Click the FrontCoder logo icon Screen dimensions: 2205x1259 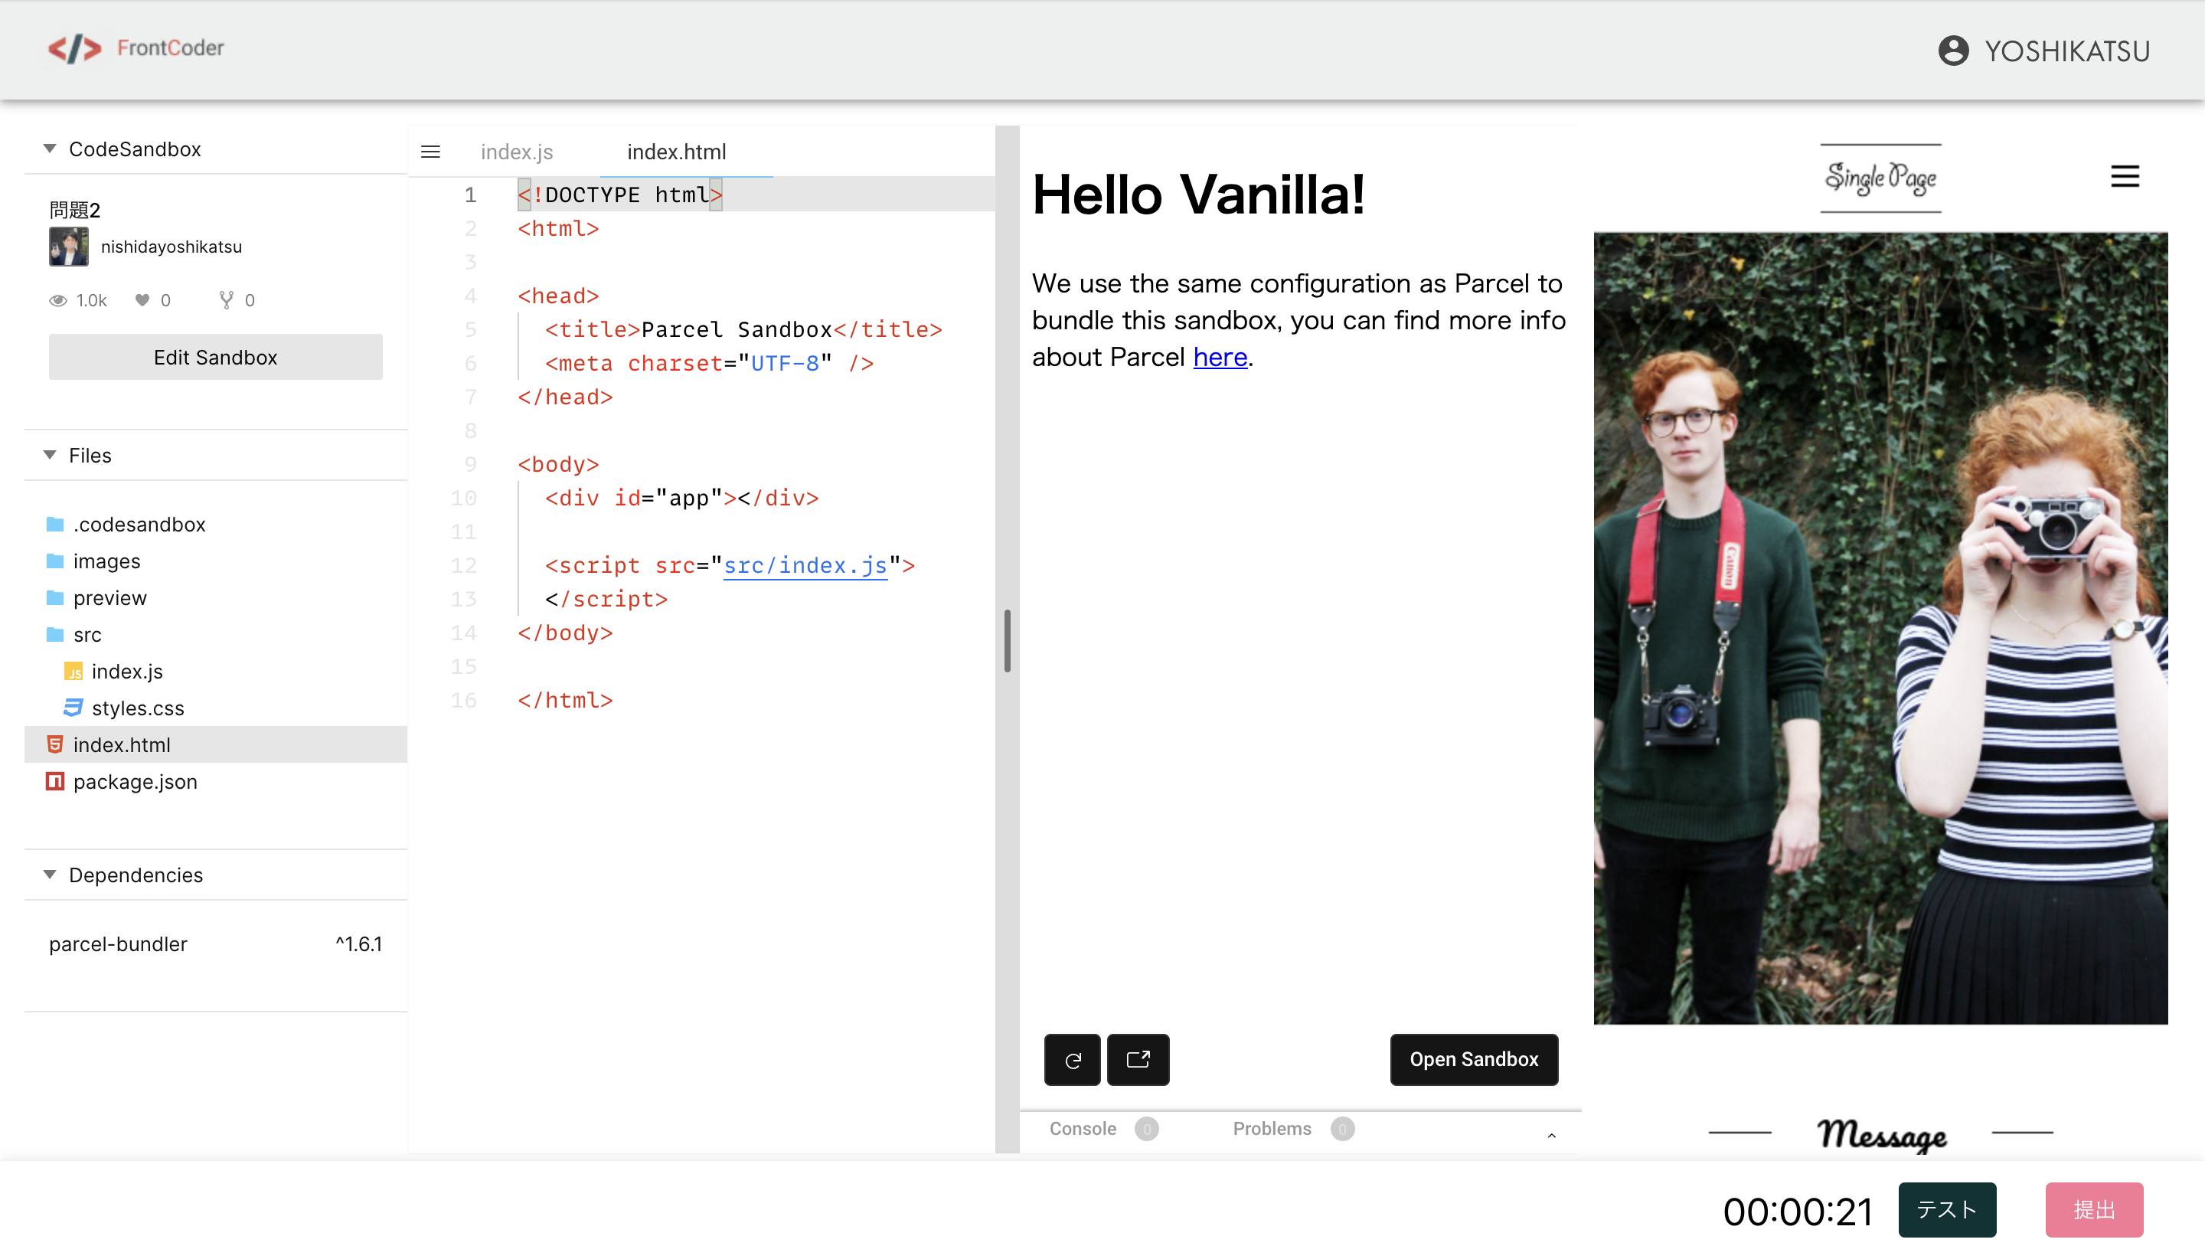pyautogui.click(x=74, y=48)
